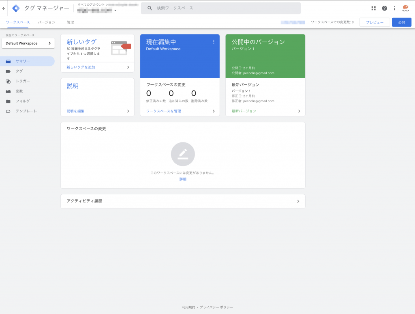415x314 pixels.
Task: Click the blue 公開 button
Action: point(402,22)
